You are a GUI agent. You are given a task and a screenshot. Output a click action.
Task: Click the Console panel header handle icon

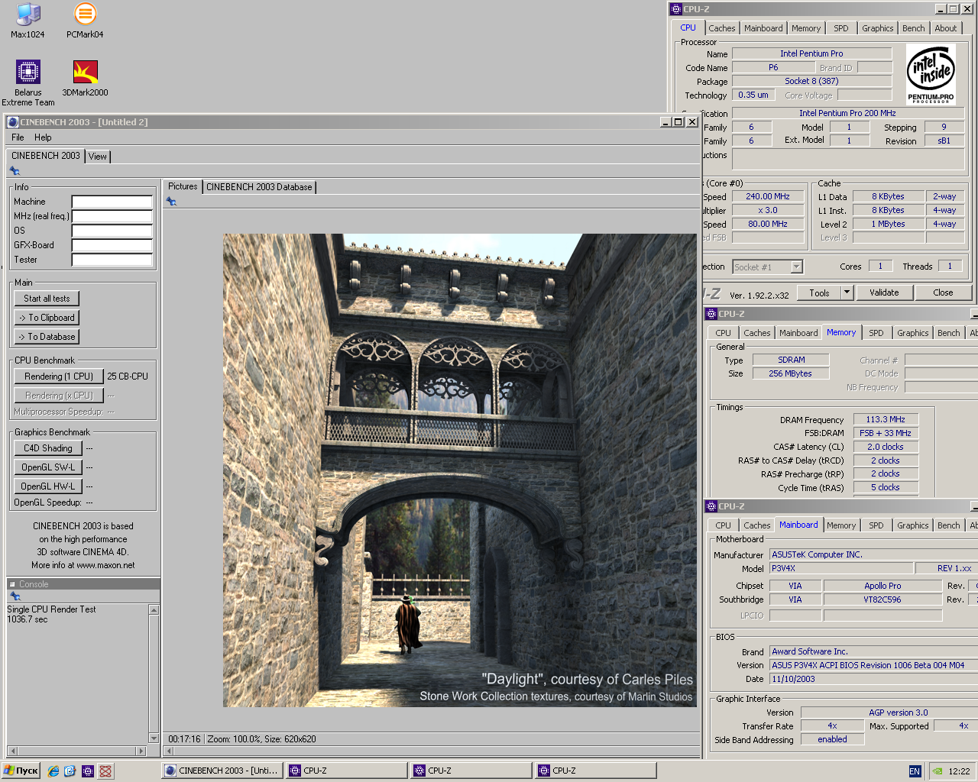tap(12, 584)
